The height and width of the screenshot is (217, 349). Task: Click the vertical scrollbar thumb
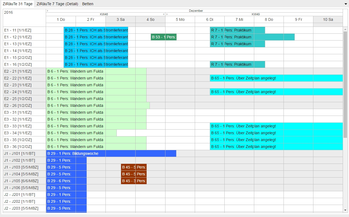pyautogui.click(x=345, y=82)
